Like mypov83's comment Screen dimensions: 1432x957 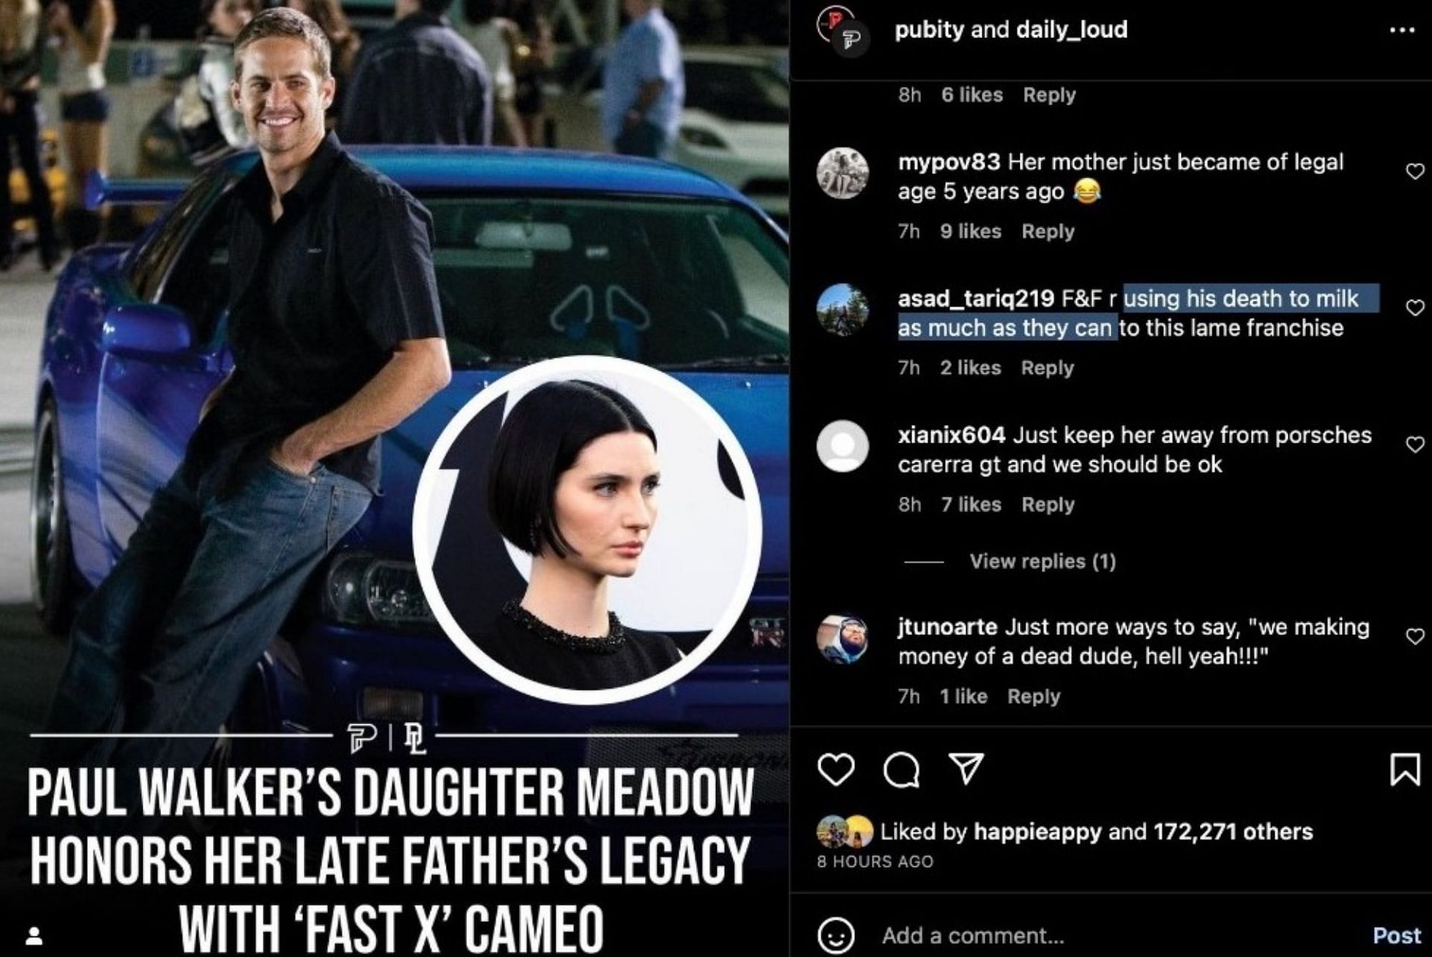1415,172
